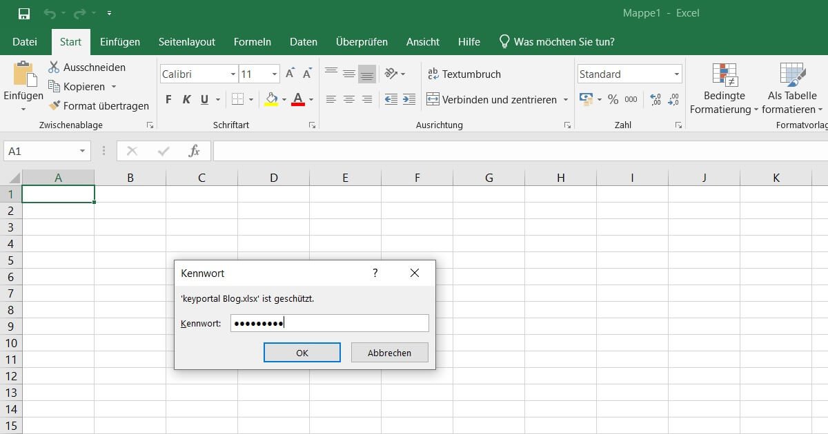Toggle Textumbruch wrap text
The width and height of the screenshot is (828, 434).
[464, 74]
